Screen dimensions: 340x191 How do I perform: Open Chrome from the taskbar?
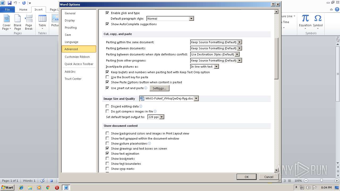coord(48,188)
